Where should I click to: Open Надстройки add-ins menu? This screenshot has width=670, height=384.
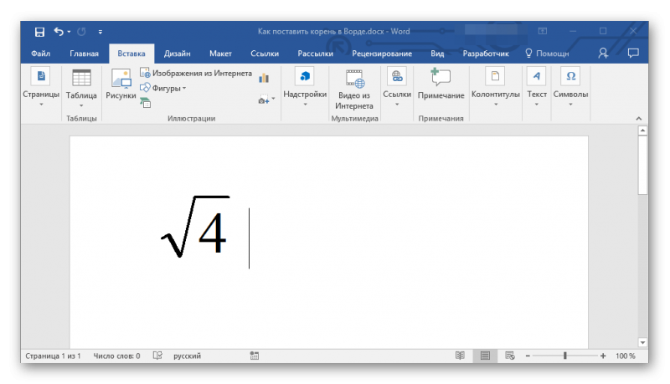coord(305,88)
